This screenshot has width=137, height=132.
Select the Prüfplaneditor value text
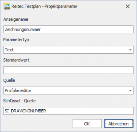pos(18,90)
